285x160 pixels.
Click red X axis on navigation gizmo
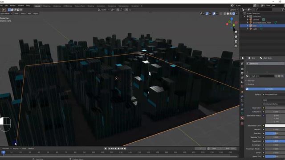point(227,24)
